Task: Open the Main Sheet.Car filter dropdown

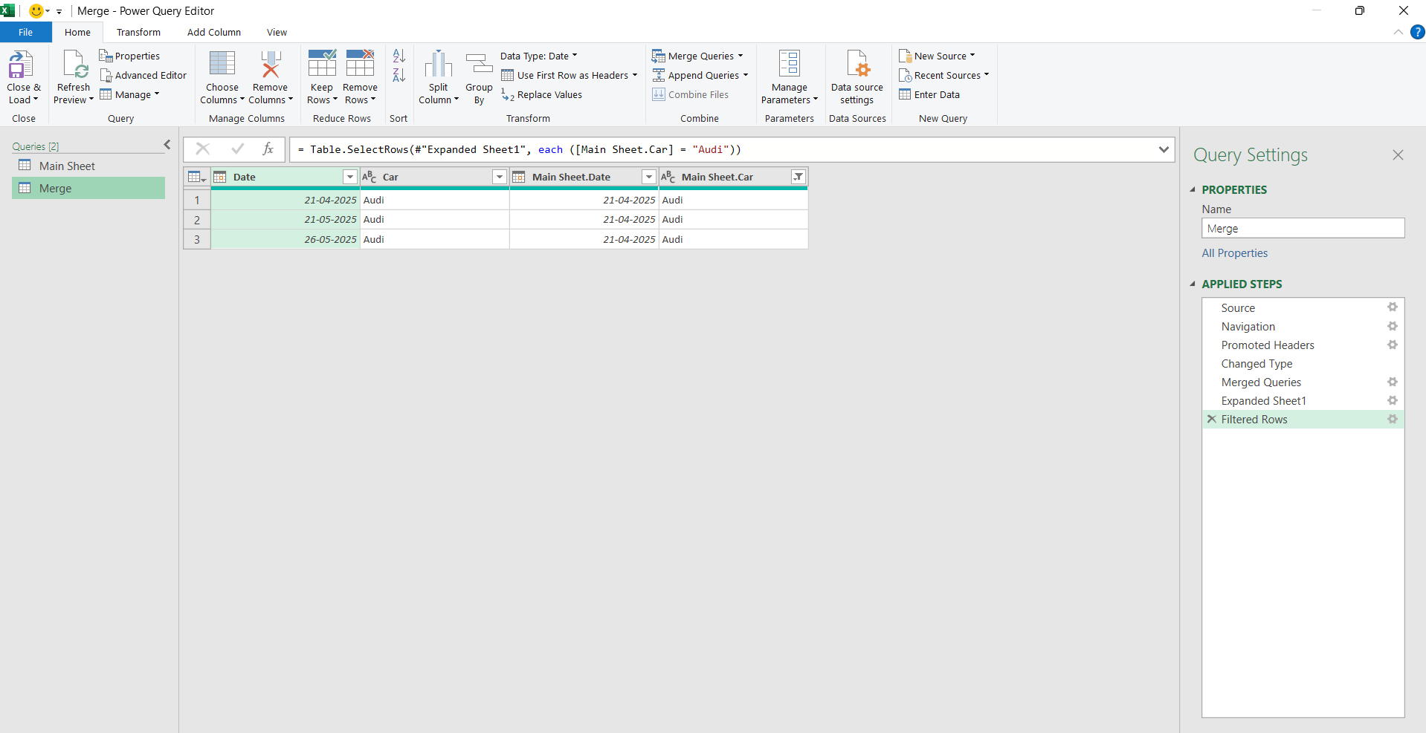Action: point(799,177)
